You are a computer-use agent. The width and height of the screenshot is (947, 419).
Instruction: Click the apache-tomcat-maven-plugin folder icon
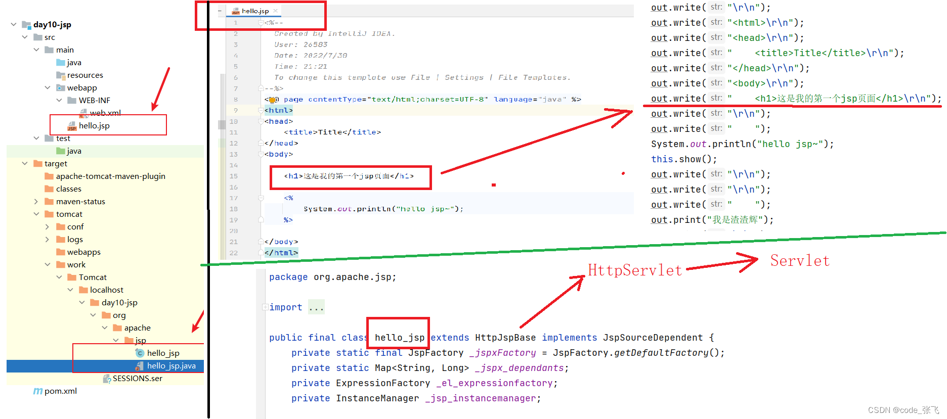coord(49,176)
